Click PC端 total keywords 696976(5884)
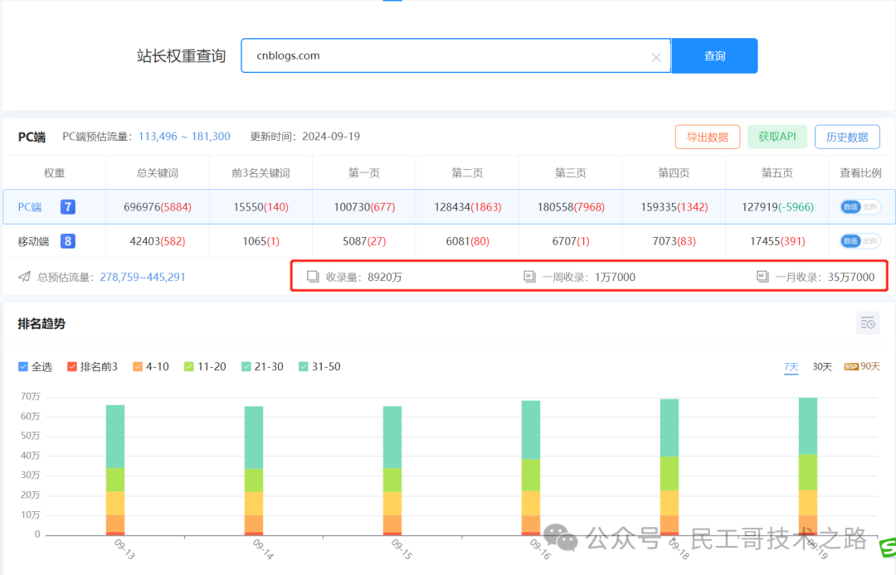The width and height of the screenshot is (896, 575). click(157, 207)
